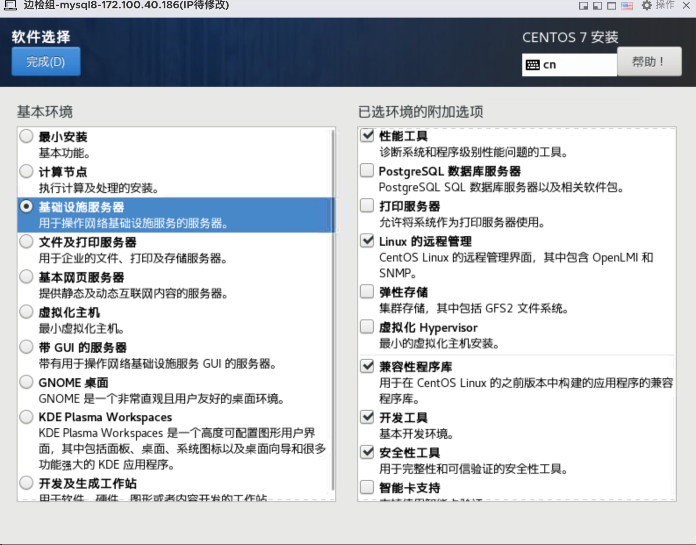Click 用于完整性和可信验证的安全性工具 text

[474, 469]
